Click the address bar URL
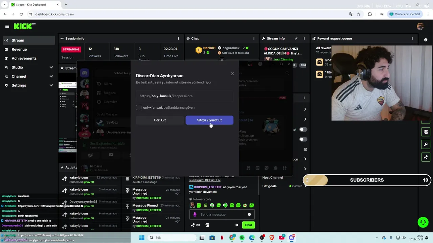This screenshot has height=243, width=433. pyautogui.click(x=54, y=14)
